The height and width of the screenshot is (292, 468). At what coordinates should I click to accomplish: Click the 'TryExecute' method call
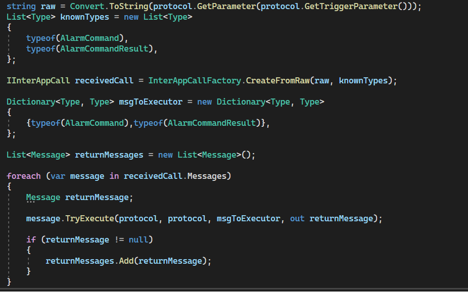[x=89, y=218]
